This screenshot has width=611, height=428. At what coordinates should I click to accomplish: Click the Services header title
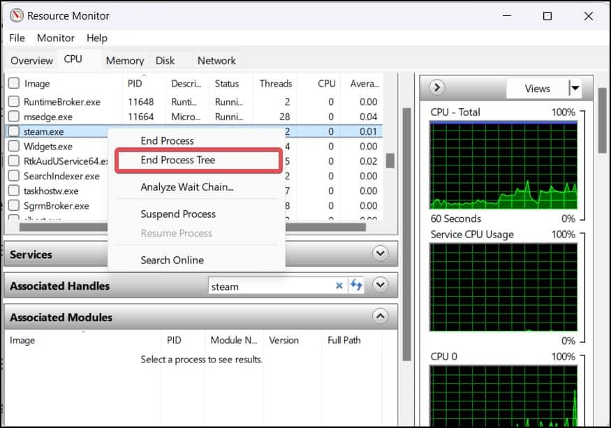(x=31, y=255)
